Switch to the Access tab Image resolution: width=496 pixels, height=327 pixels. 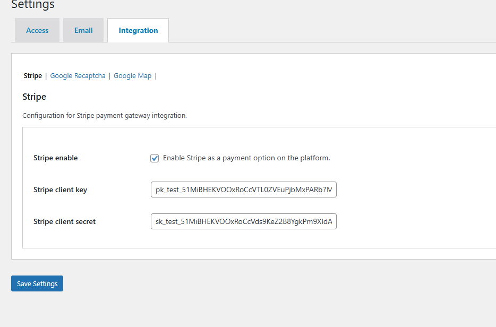37,30
